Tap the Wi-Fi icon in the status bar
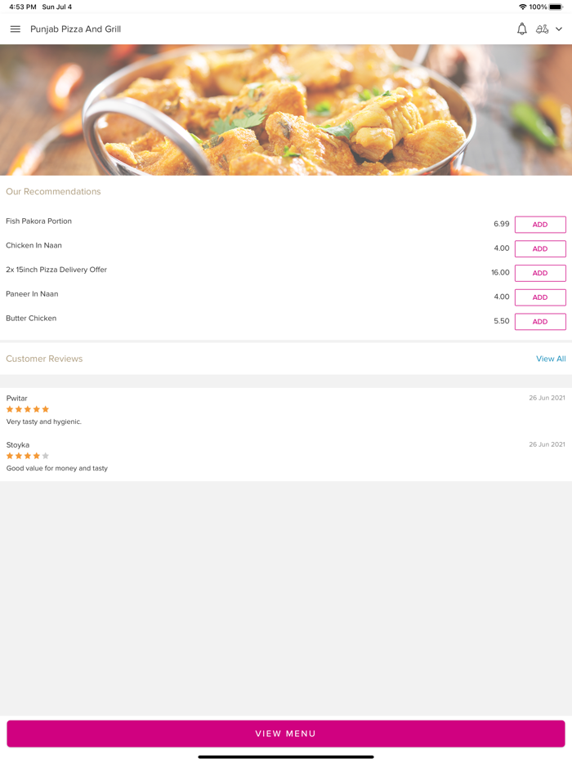The width and height of the screenshot is (572, 763). pos(521,7)
